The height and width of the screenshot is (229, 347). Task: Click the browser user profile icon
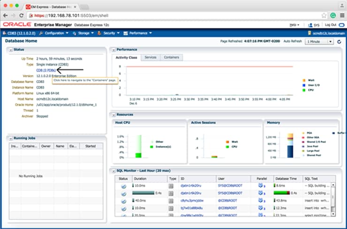(x=342, y=6)
